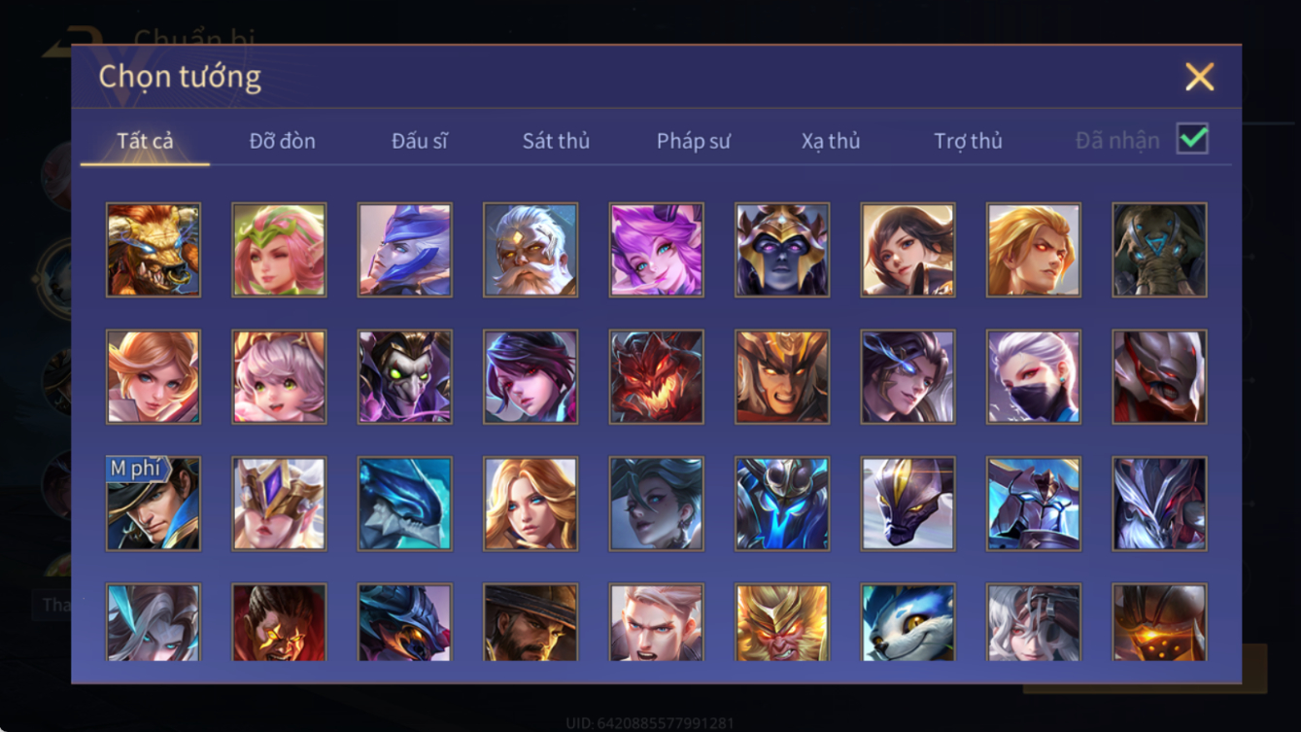Pick the green-eyed dark jester hero
This screenshot has height=732, width=1301.
404,376
